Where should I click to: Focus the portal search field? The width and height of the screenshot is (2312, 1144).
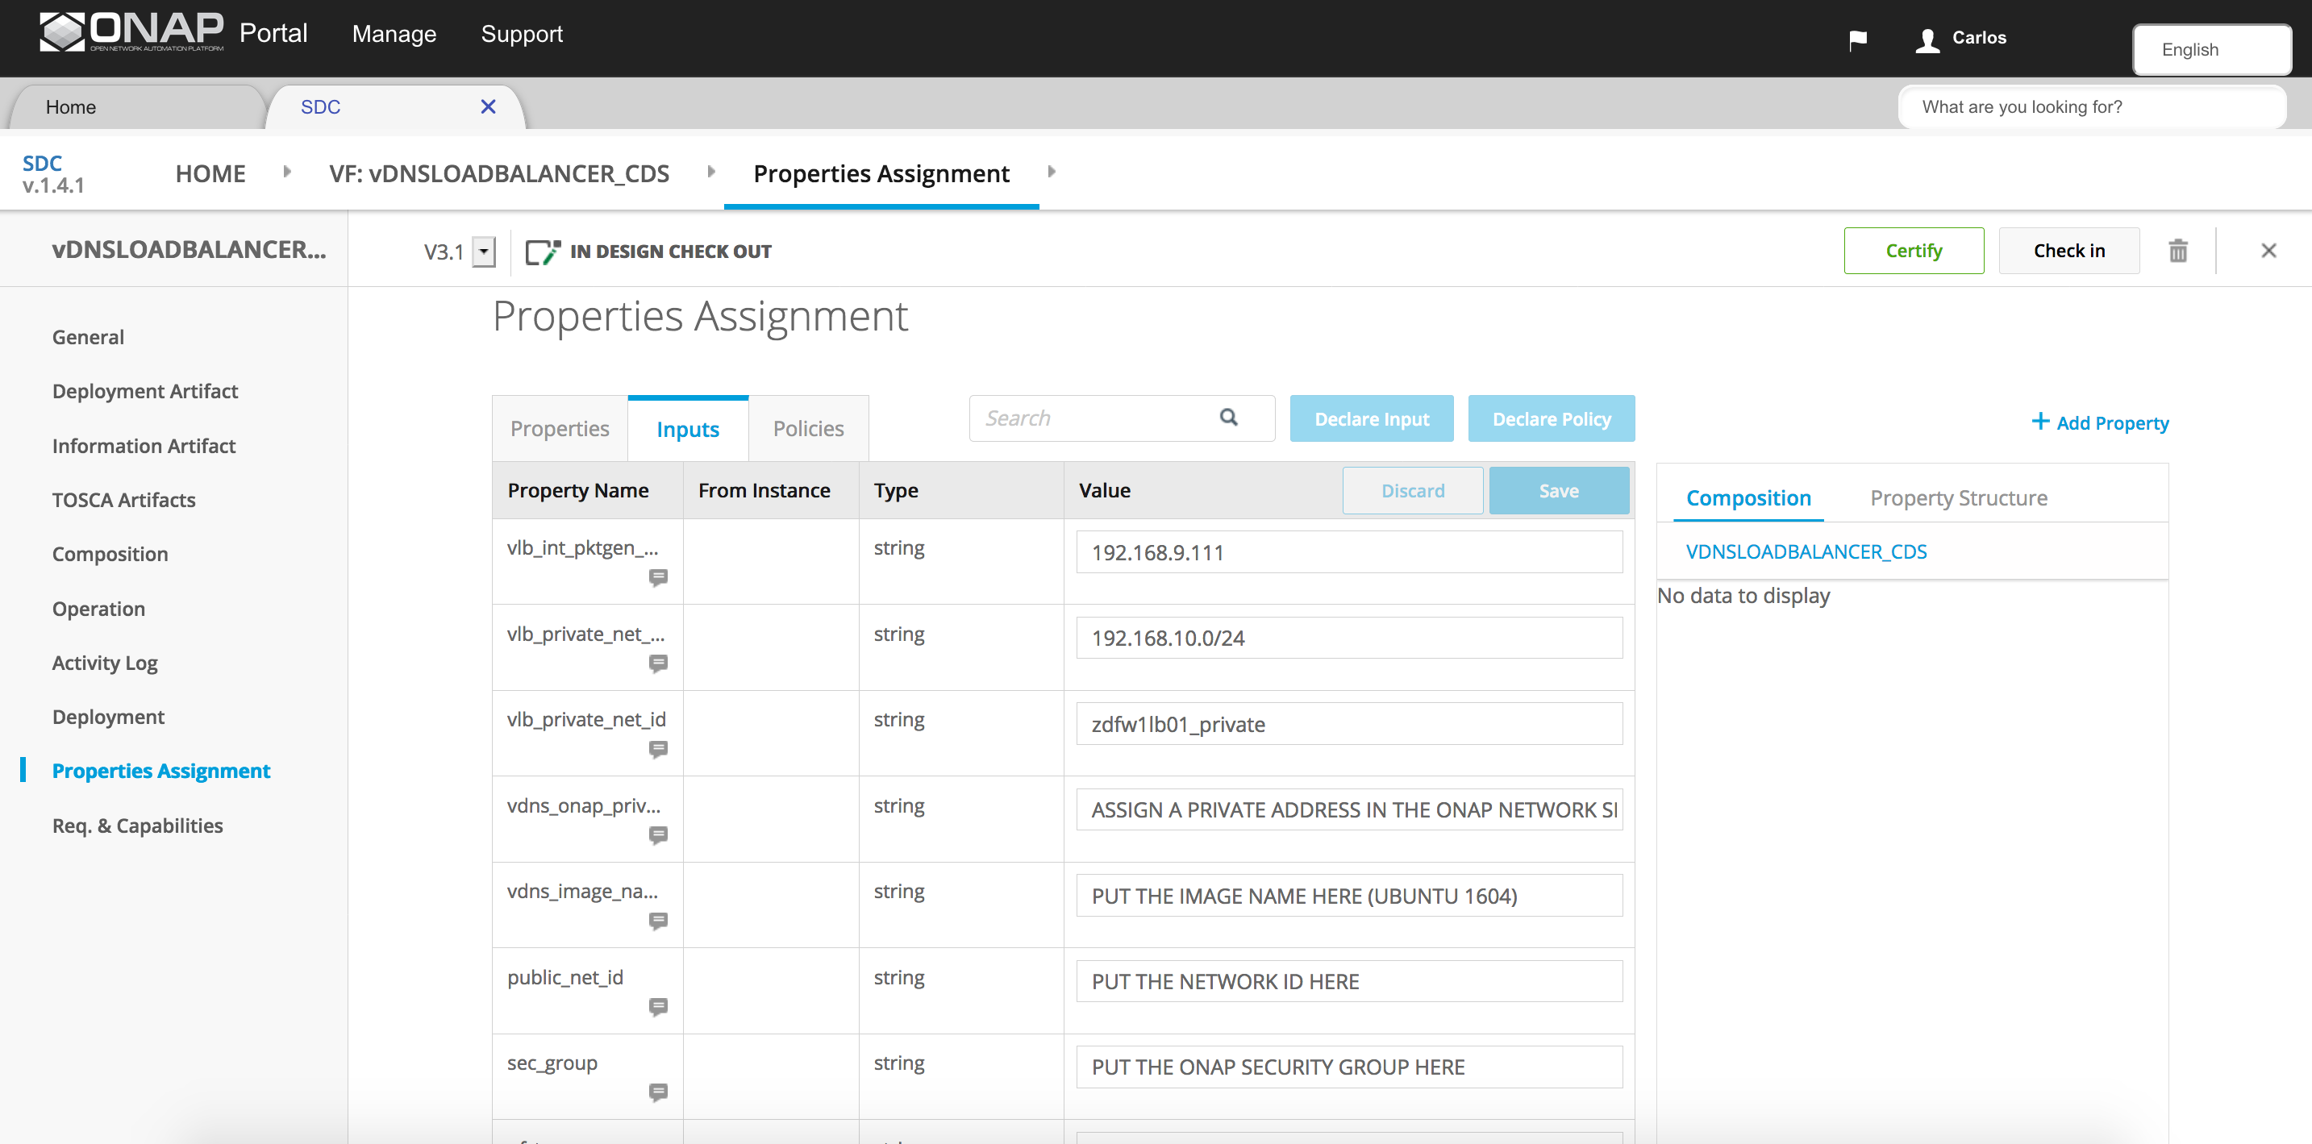point(2092,106)
